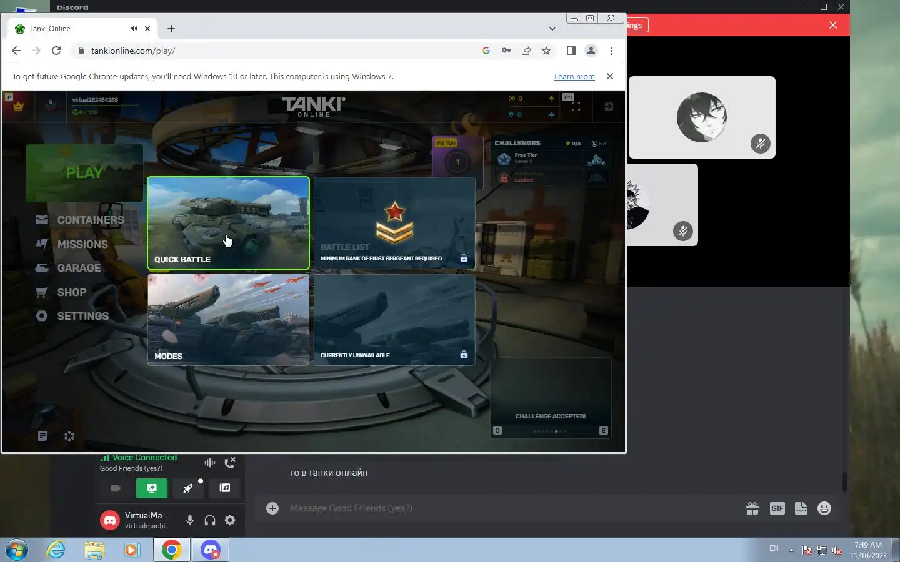Mute Discord microphone
The height and width of the screenshot is (562, 900).
point(190,520)
